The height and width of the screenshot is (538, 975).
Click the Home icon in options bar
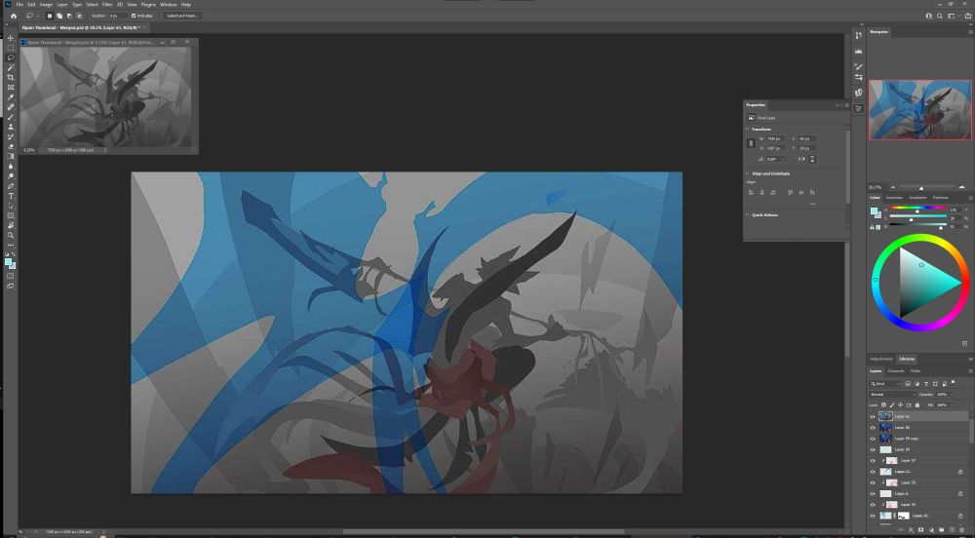[14, 16]
